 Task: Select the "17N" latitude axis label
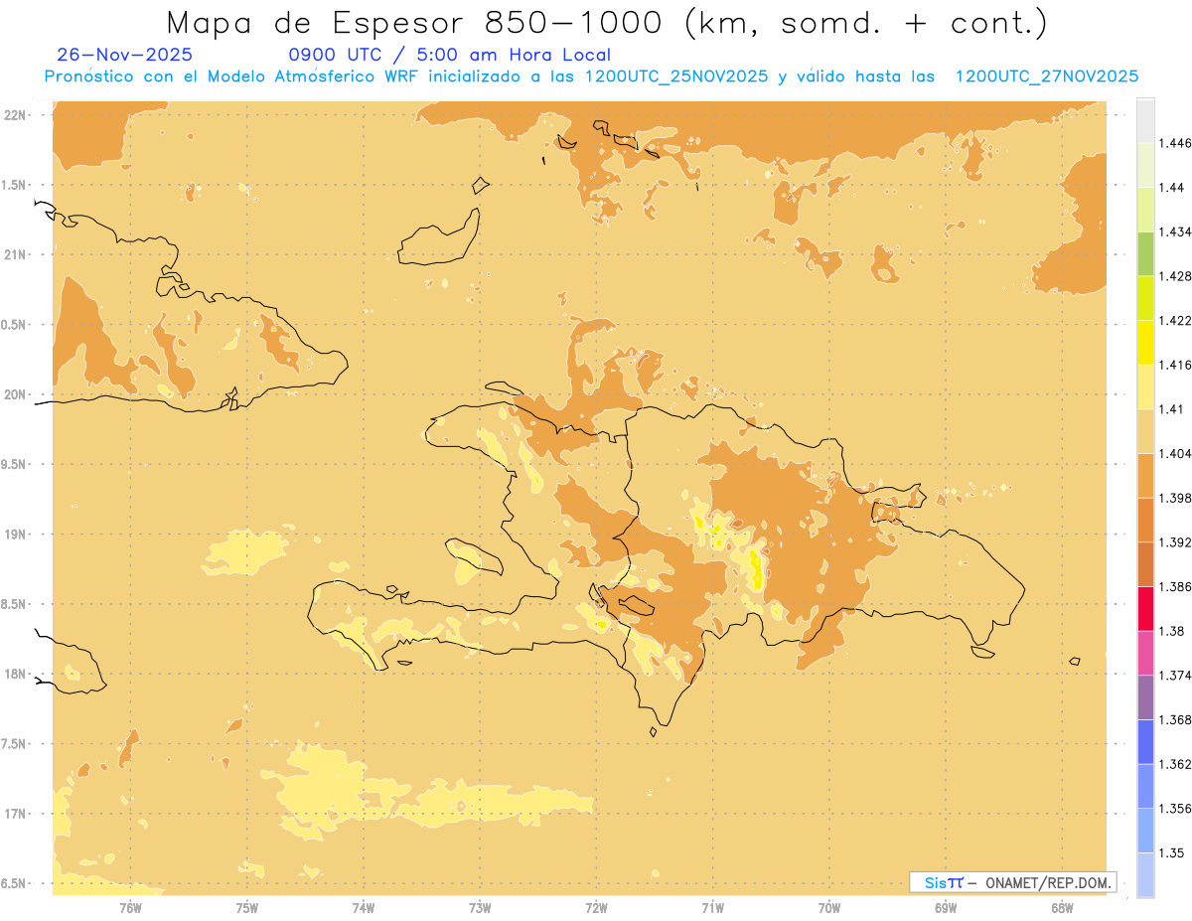click(14, 814)
